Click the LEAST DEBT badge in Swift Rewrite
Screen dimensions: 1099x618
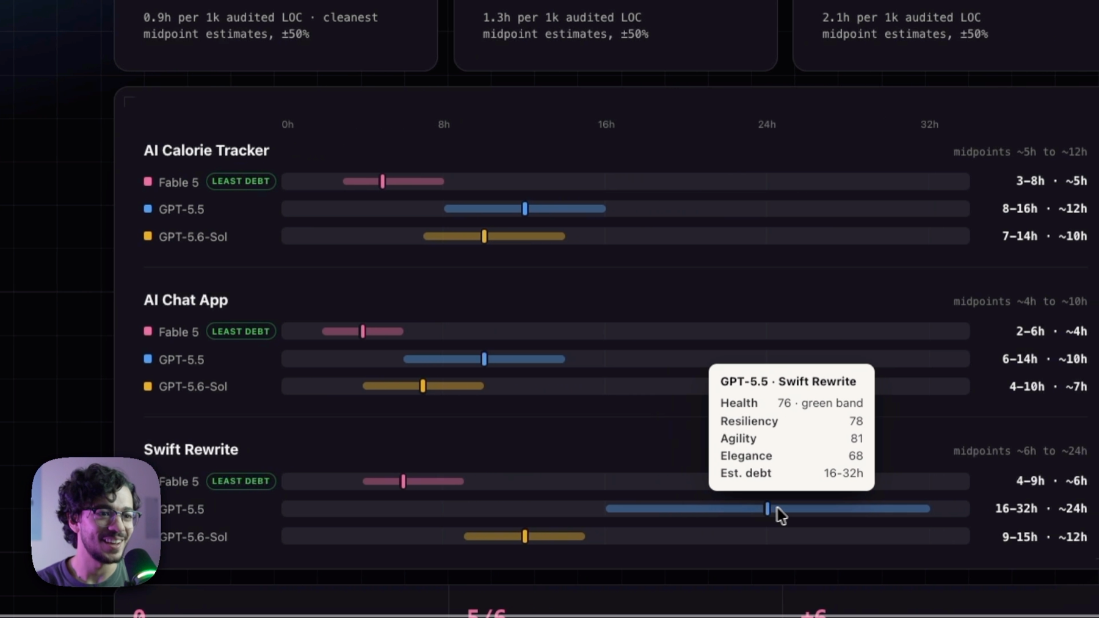pos(241,481)
